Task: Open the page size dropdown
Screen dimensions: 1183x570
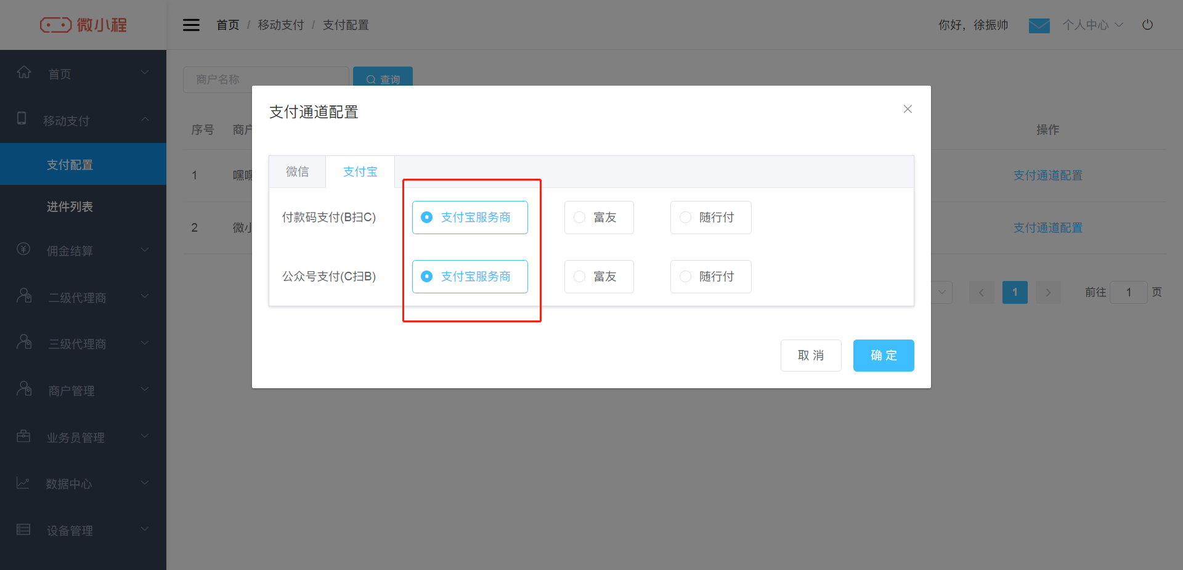Action: [x=941, y=292]
